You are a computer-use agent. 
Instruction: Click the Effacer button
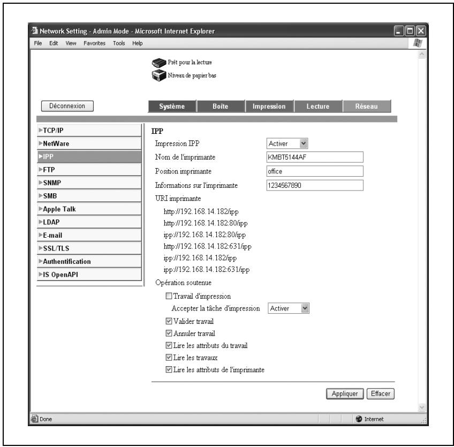[x=381, y=393]
